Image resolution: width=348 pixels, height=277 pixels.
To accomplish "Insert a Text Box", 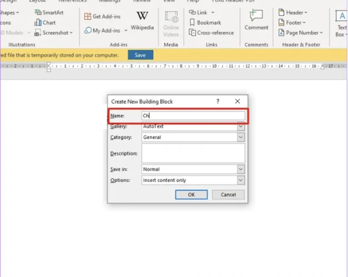I will [x=341, y=23].
